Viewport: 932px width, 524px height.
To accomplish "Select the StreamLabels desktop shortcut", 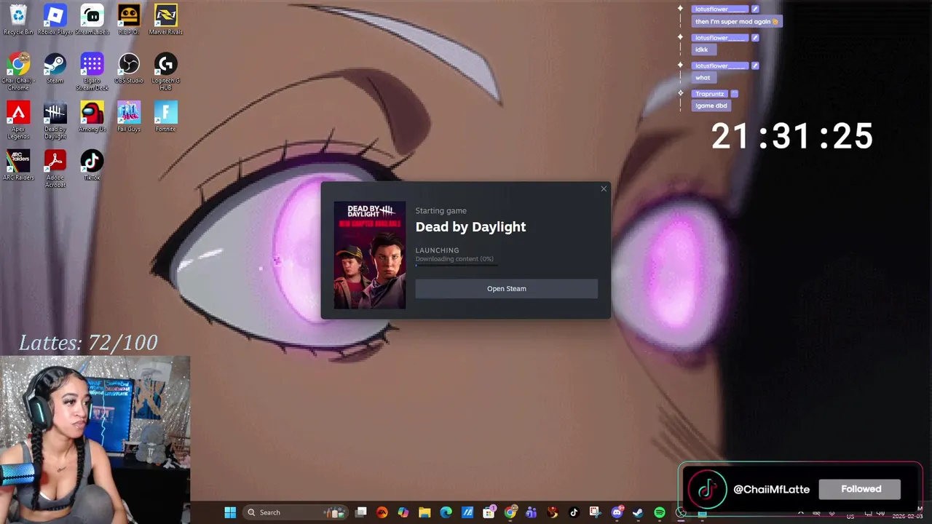I will [x=92, y=20].
